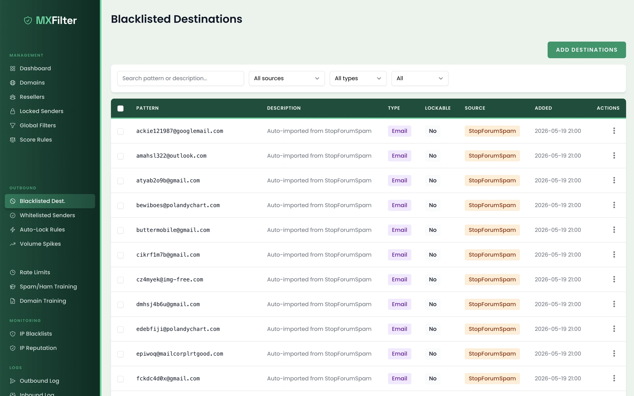Click the Spam/Ham Training graduation icon
The image size is (634, 396).
13,286
